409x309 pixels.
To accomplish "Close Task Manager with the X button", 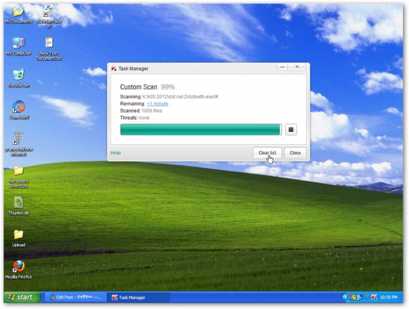I will click(297, 67).
